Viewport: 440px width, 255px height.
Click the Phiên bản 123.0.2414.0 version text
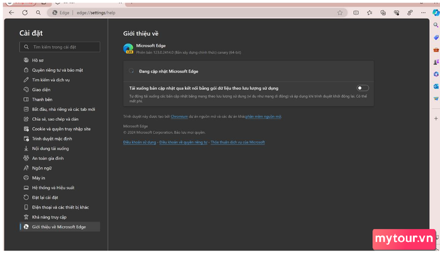(189, 53)
